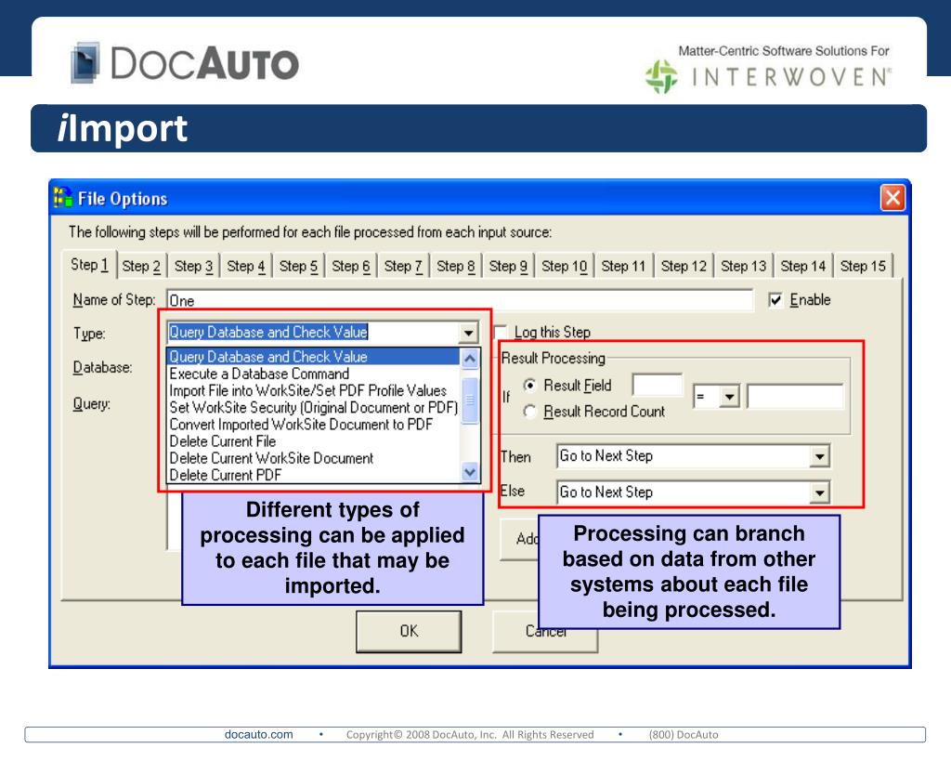Select 'Delete Current File' option
Image resolution: width=951 pixels, height=761 pixels.
[x=314, y=441]
